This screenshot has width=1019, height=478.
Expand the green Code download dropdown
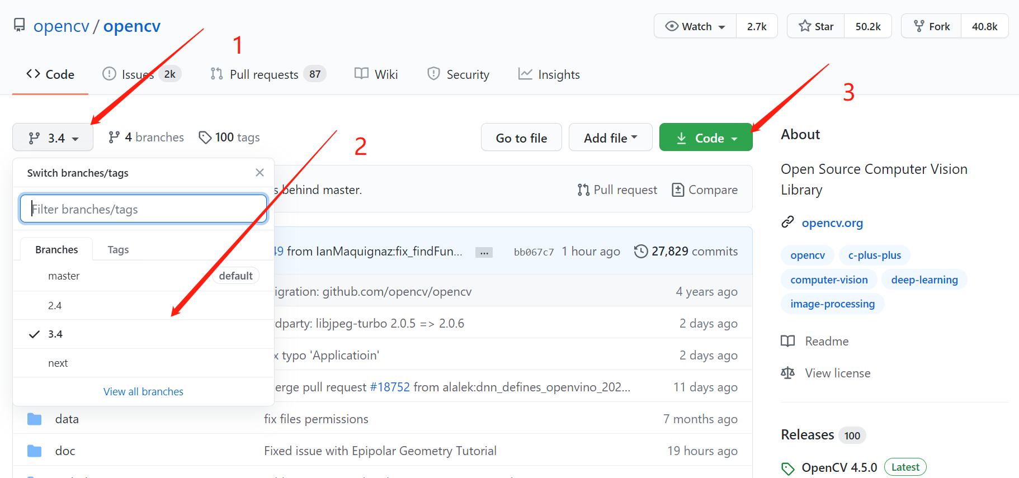point(706,138)
